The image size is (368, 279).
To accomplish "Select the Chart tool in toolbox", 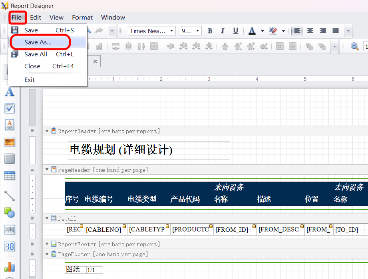I will tap(10, 266).
